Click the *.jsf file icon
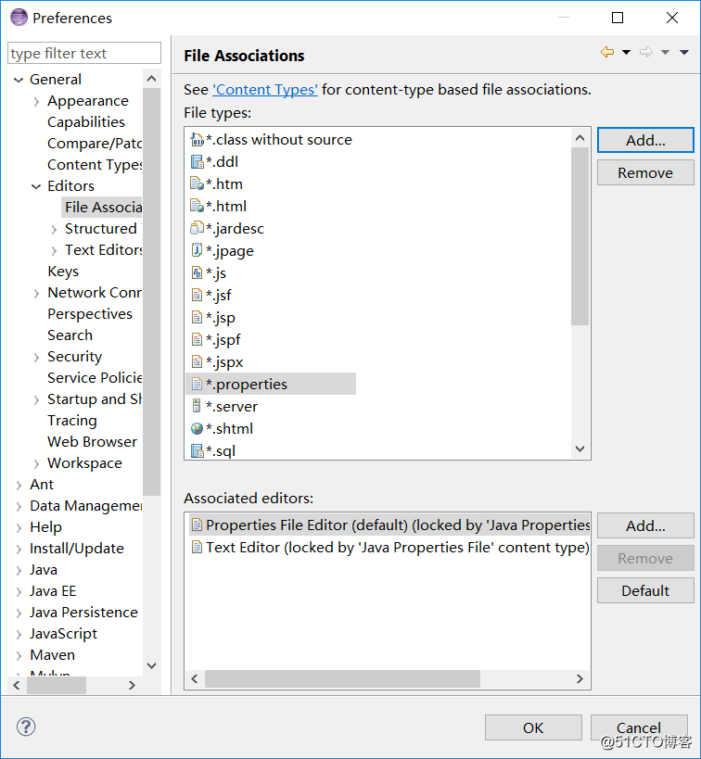Viewport: 701px width, 759px height. pos(197,295)
